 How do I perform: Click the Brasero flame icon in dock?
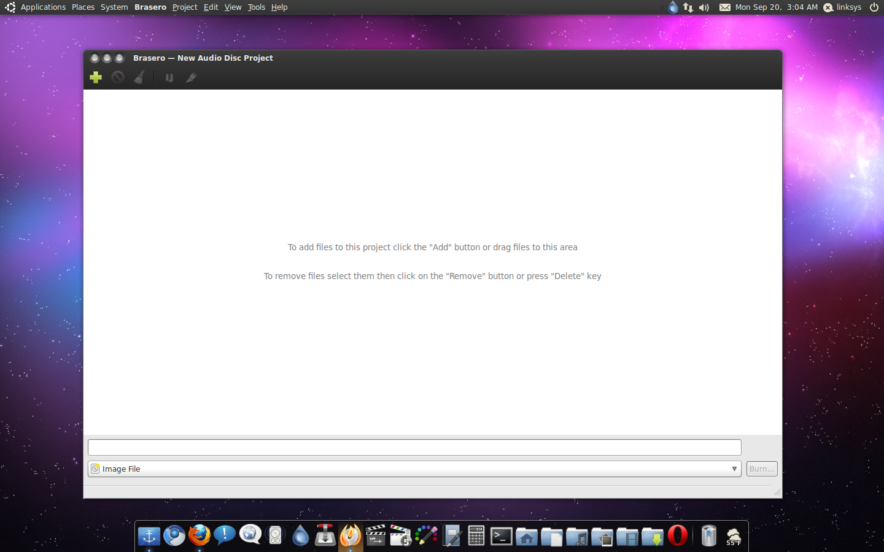click(x=351, y=535)
